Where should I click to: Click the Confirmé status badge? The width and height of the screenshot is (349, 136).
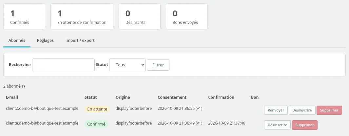click(x=96, y=124)
